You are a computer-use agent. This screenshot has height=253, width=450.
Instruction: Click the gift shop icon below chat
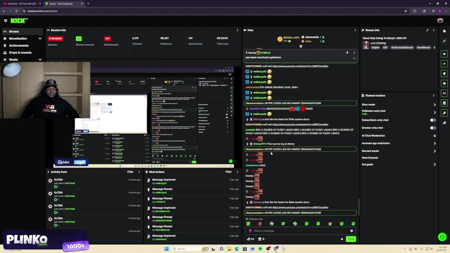click(x=260, y=239)
